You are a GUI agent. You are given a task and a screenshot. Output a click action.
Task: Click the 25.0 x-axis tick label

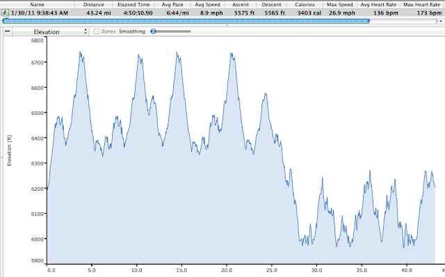pyautogui.click(x=272, y=270)
